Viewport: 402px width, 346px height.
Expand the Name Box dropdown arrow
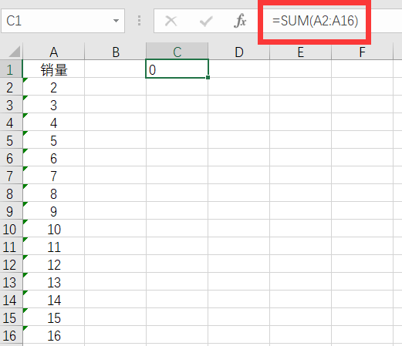117,21
